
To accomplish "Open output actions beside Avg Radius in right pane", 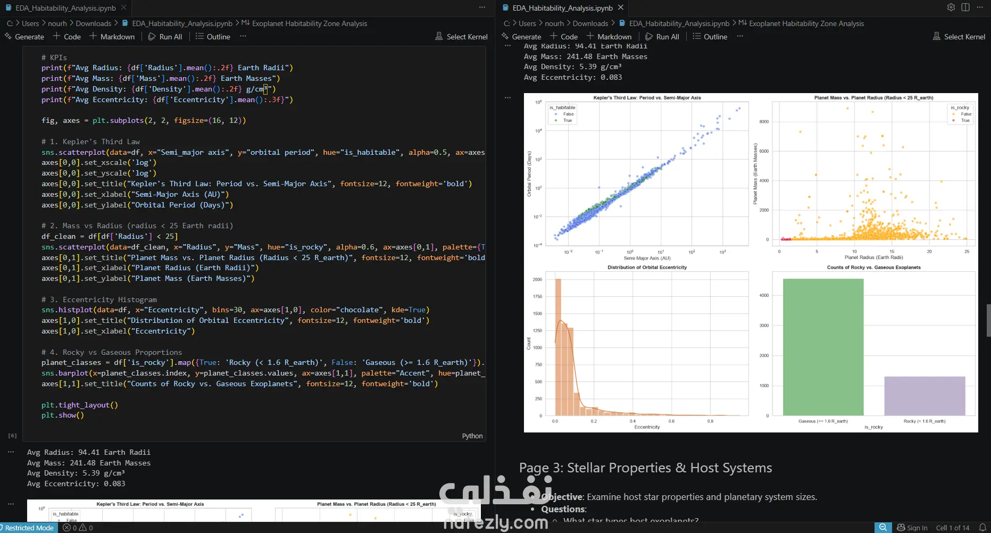I will tap(507, 46).
